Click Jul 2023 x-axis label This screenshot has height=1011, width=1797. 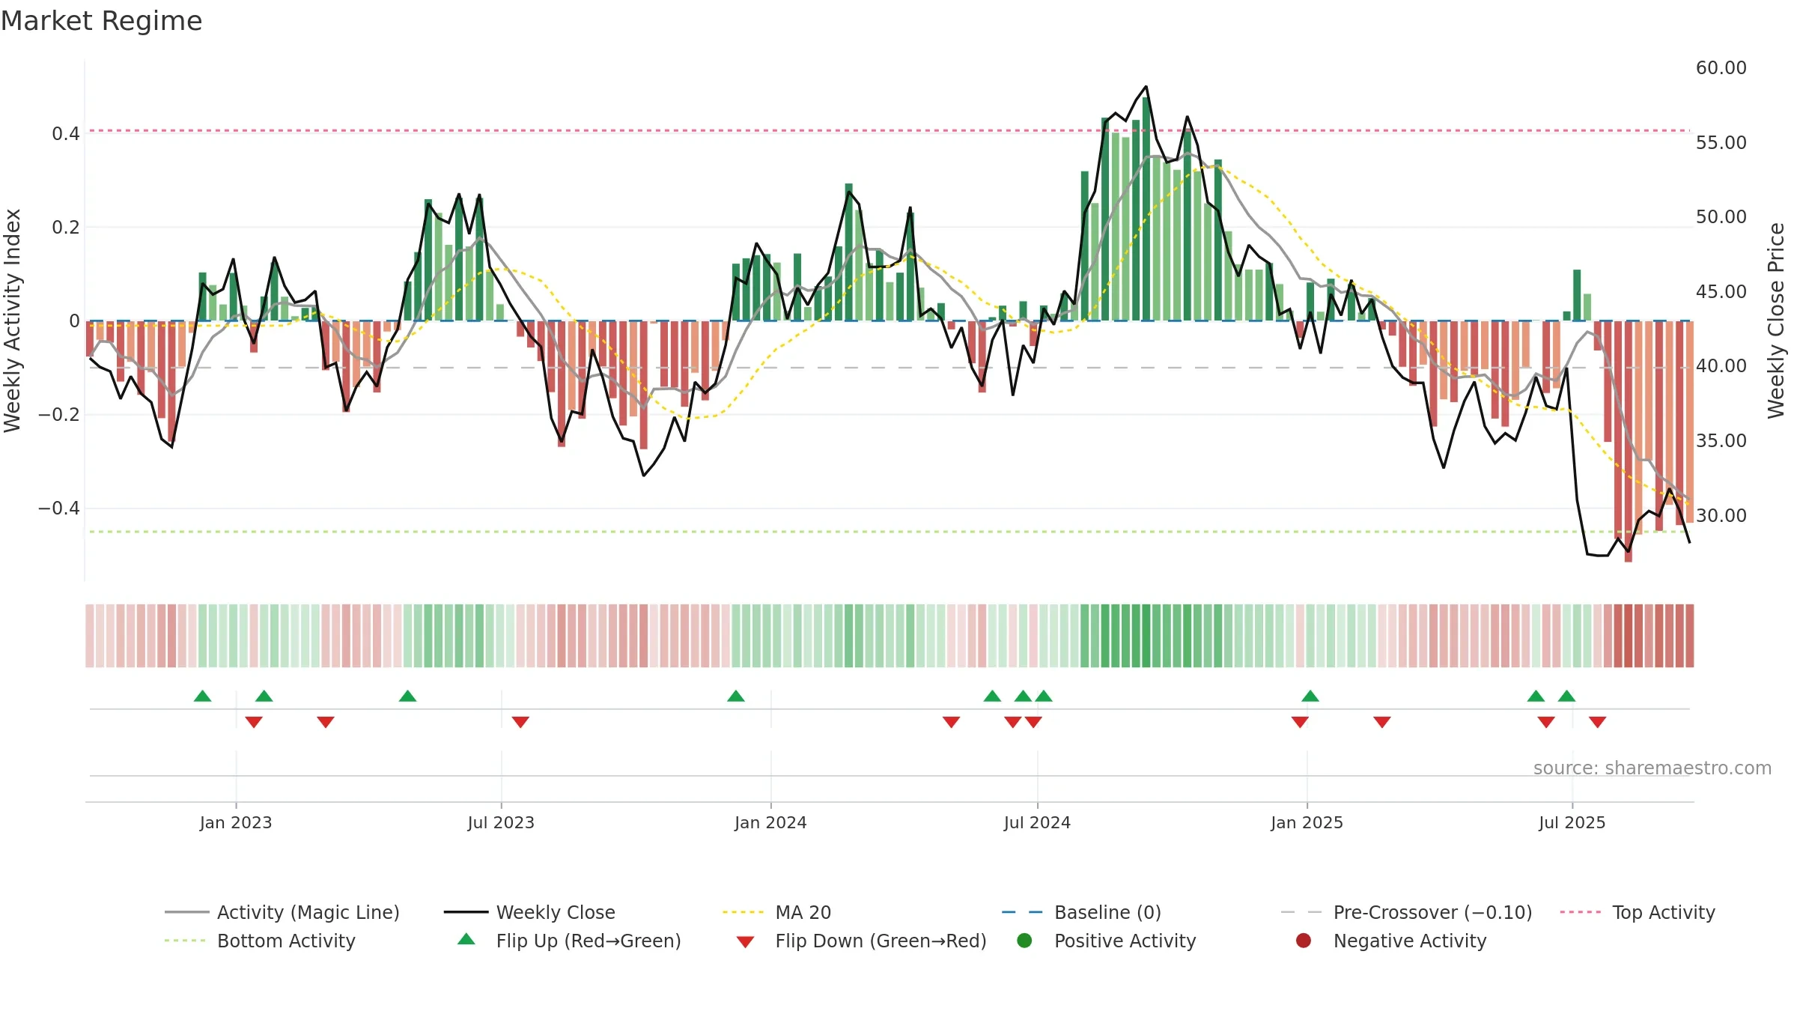tap(501, 822)
